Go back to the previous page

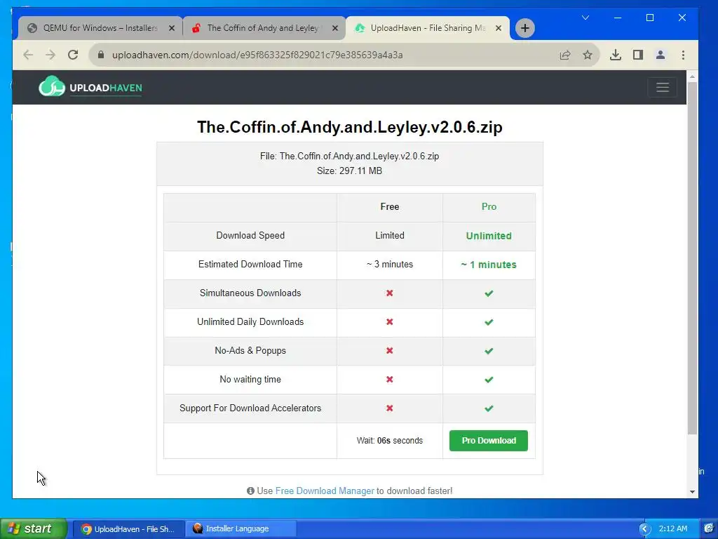click(28, 55)
